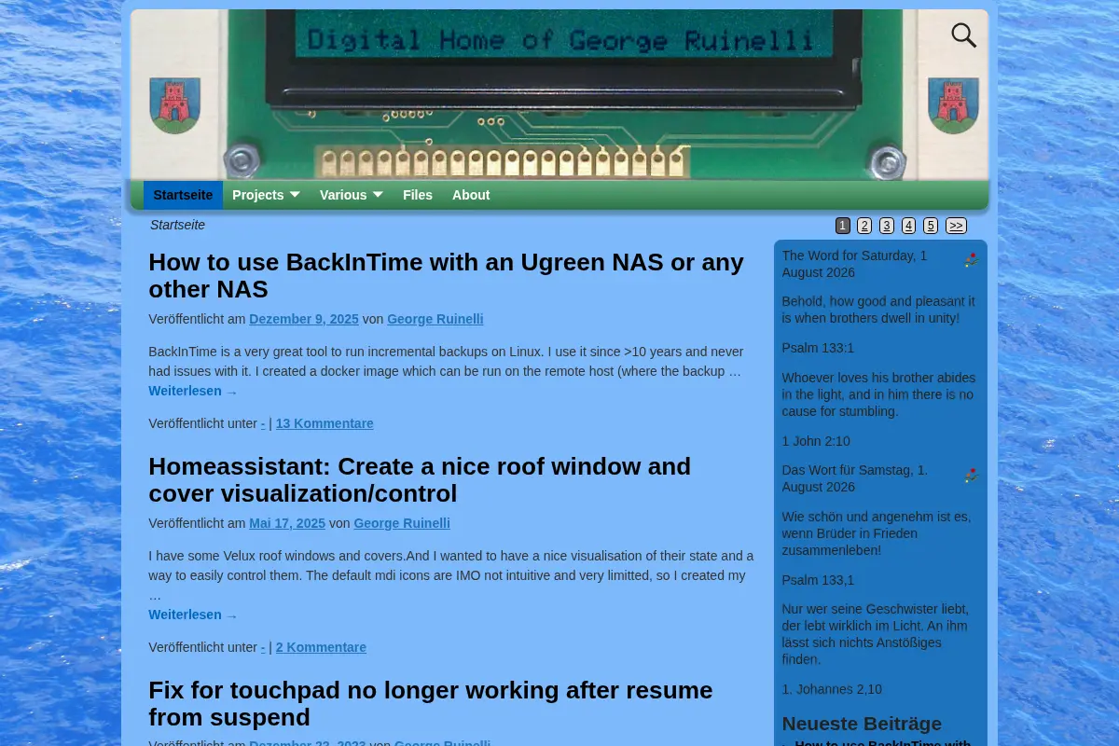Open date link Dezember 9, 2025
This screenshot has height=746, width=1119.
click(304, 319)
